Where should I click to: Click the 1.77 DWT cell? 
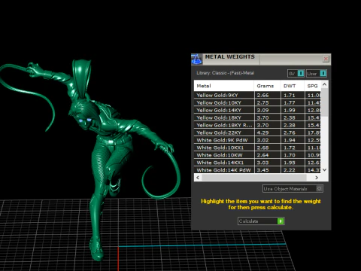tap(293, 102)
